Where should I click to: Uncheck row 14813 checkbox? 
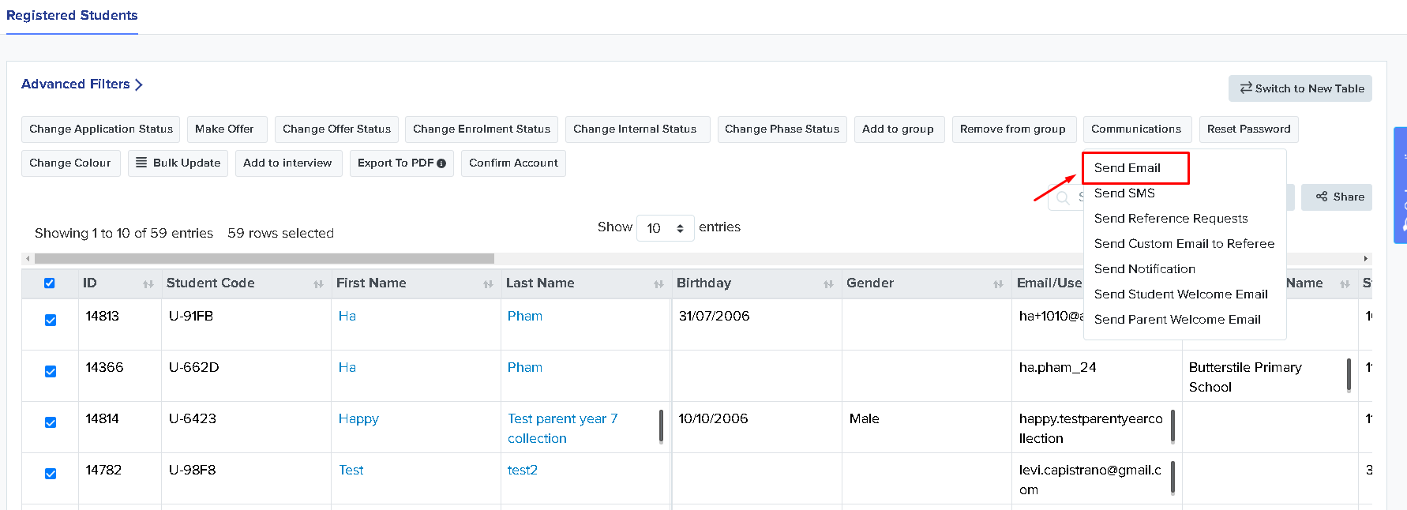(x=51, y=320)
